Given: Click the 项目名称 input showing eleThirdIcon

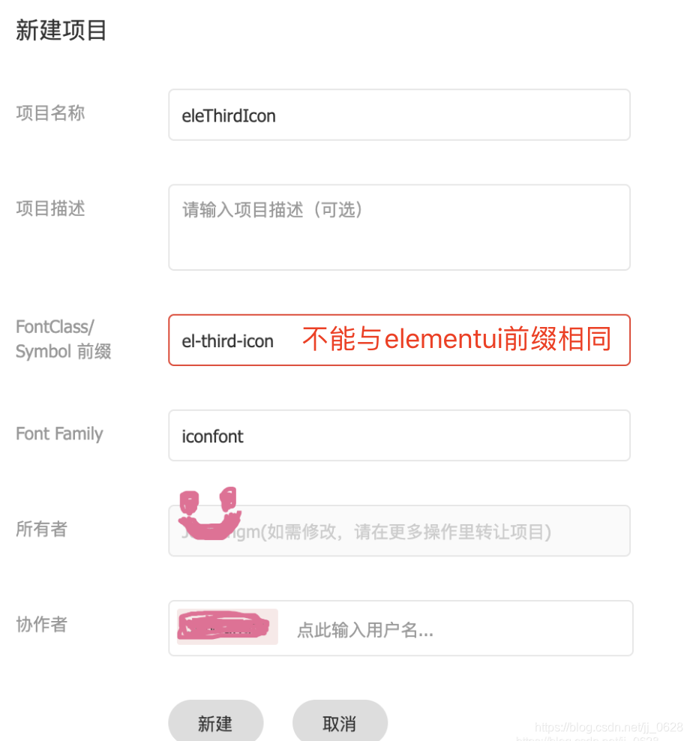Looking at the screenshot, I should 399,114.
